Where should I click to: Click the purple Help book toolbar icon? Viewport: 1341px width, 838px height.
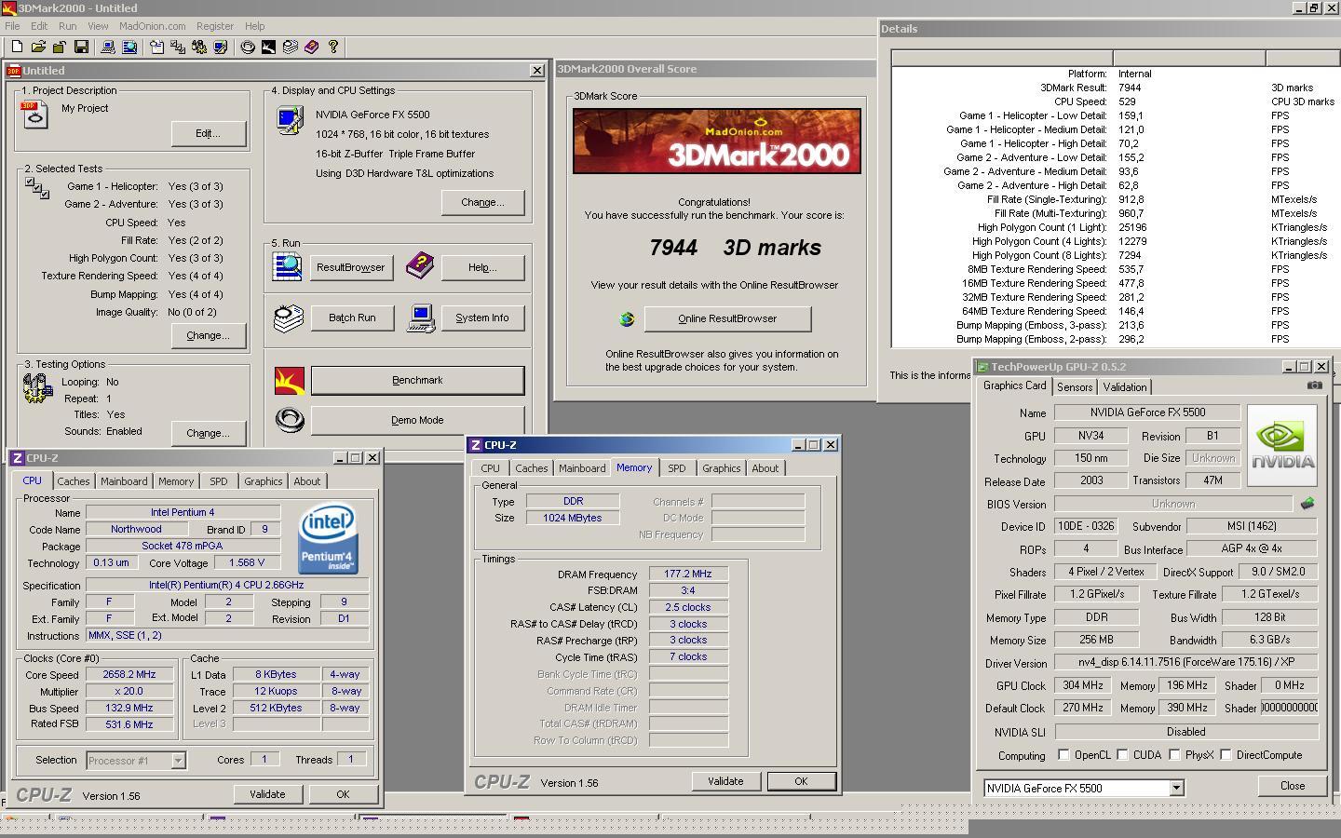click(312, 47)
